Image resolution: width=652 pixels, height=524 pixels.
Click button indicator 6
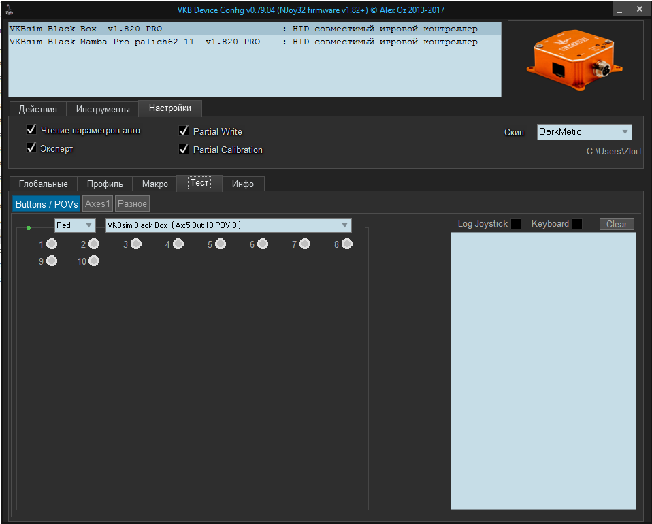click(x=263, y=244)
